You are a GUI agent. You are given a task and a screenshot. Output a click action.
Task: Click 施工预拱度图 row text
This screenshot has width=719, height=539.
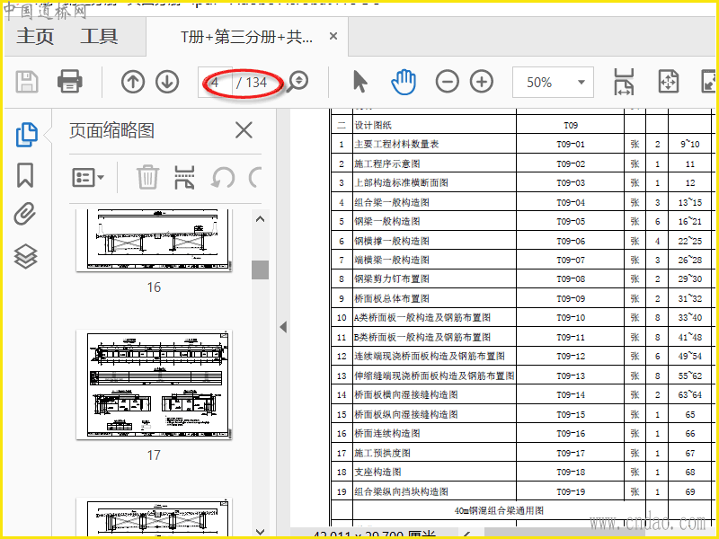point(383,454)
